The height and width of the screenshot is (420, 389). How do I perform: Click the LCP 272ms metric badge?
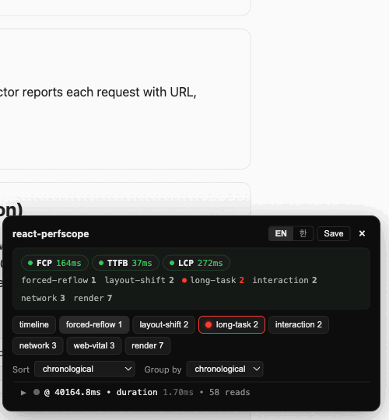[196, 263]
